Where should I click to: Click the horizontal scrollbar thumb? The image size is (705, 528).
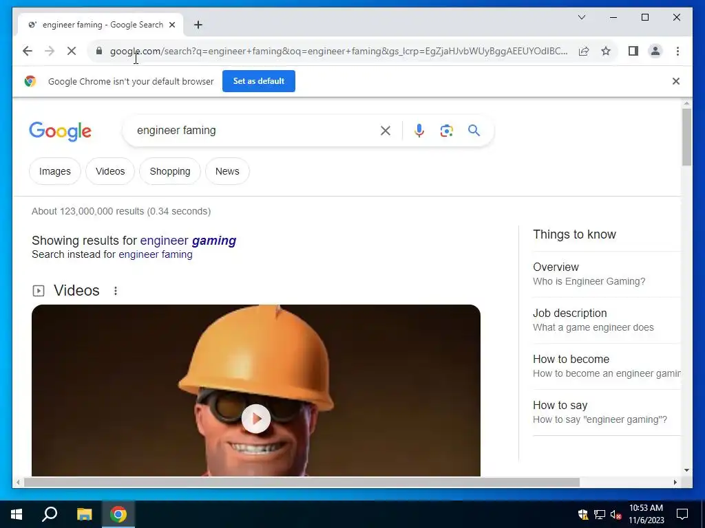[302, 482]
